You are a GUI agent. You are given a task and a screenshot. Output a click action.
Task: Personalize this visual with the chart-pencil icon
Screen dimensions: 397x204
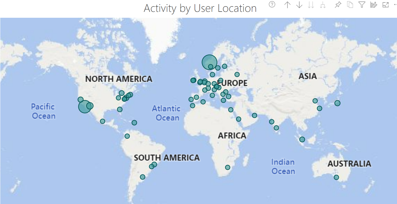[x=374, y=5]
